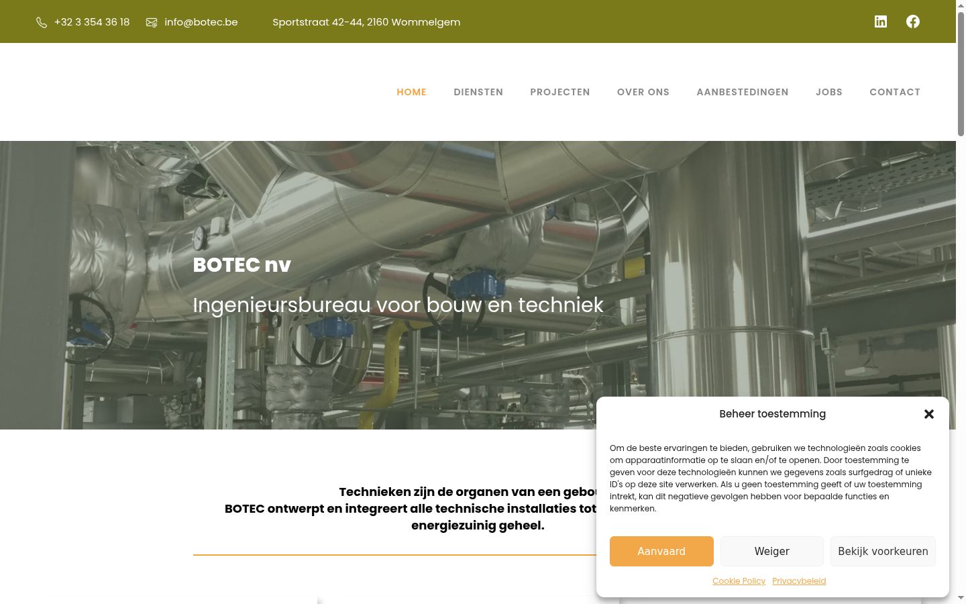Close the Beheer toestemming cookie dialog

pyautogui.click(x=929, y=414)
